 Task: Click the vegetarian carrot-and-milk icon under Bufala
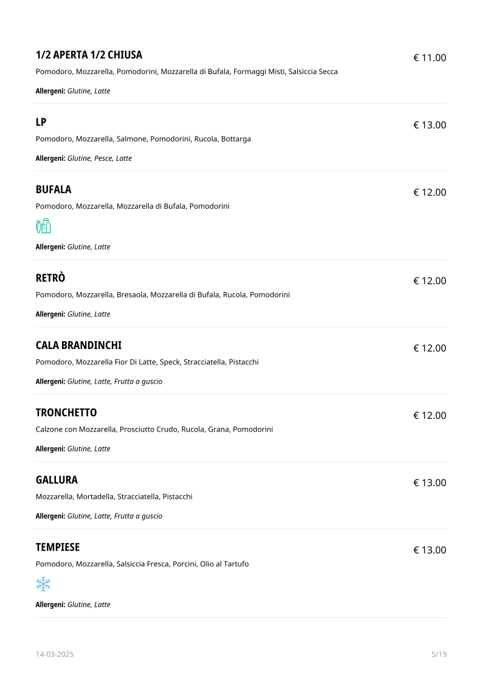pyautogui.click(x=43, y=226)
